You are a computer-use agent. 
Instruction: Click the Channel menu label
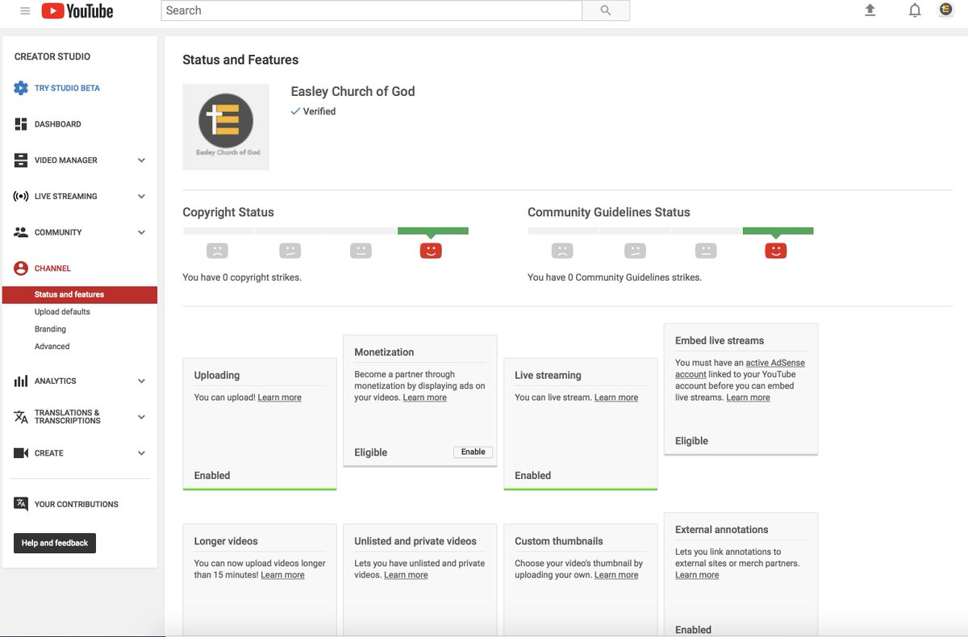point(52,269)
